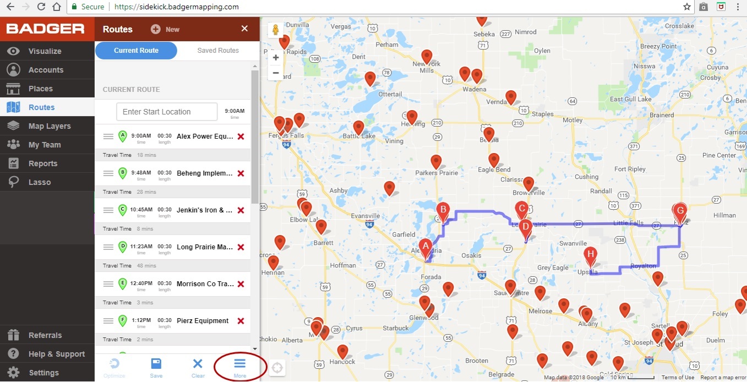Open the Chrome menu
Screen dimensions: 747x382
[x=738, y=7]
